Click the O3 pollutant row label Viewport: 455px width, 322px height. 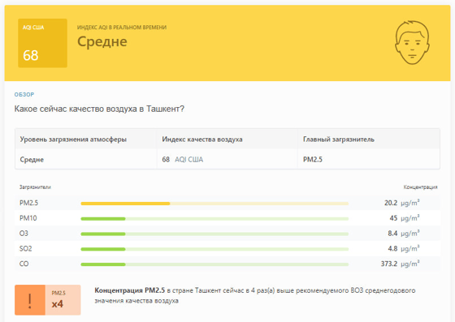tap(24, 233)
